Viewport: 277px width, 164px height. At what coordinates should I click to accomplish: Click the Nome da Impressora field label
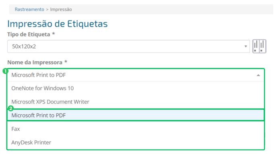(35, 62)
